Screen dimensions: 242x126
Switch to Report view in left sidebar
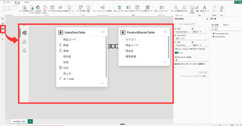coord(3,19)
